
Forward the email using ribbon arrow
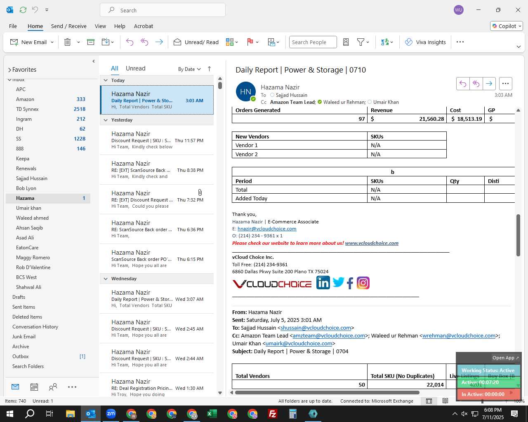tap(159, 42)
